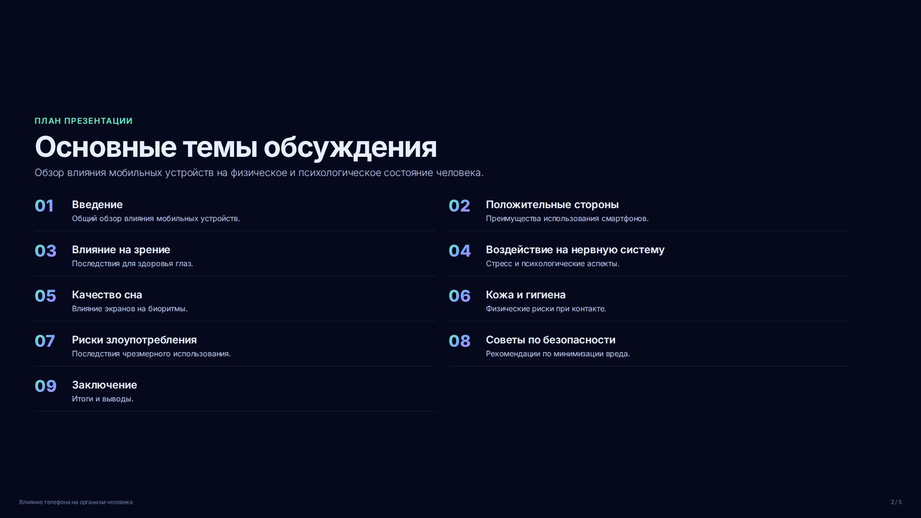
Task: Click 'Итоги и выводы.'
Action: (103, 399)
